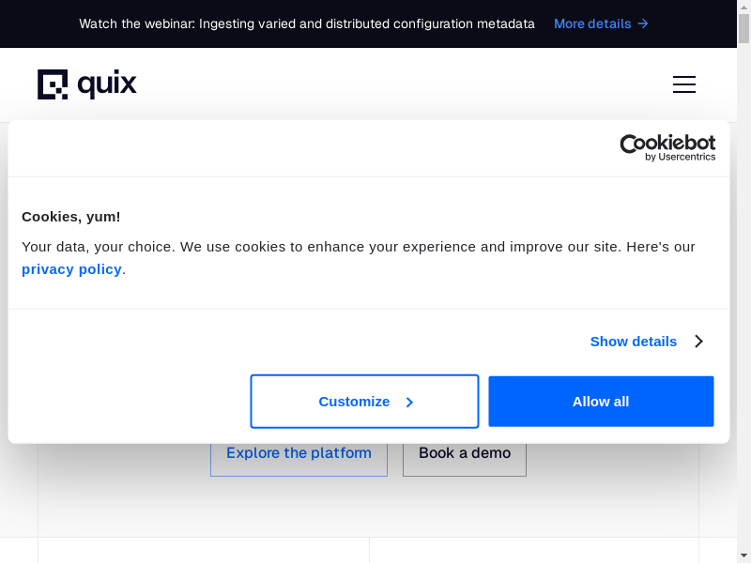Image resolution: width=751 pixels, height=563 pixels.
Task: Open the privacy policy link
Action: (x=71, y=269)
